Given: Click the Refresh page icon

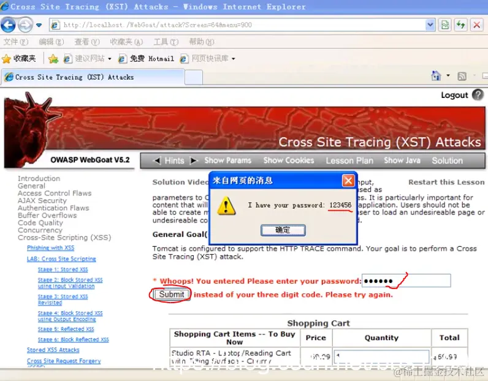Looking at the screenshot, I should coord(461,25).
